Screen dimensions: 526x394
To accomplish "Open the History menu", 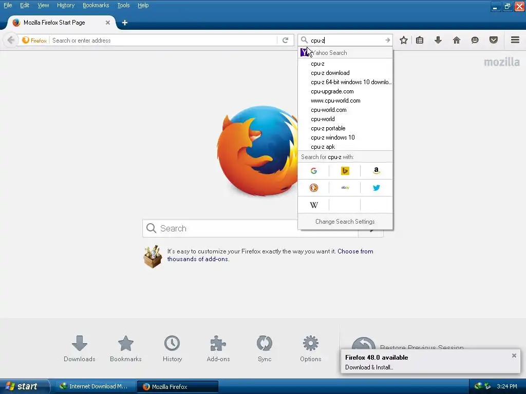I will click(65, 5).
